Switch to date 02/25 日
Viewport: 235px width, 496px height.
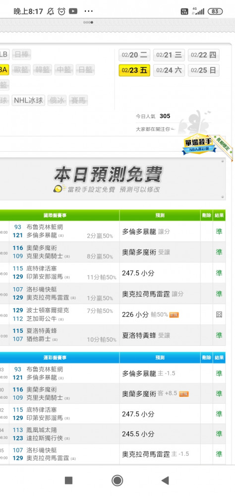pos(203,70)
